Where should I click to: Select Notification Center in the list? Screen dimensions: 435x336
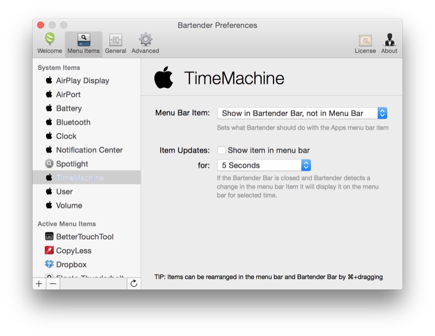[x=87, y=150]
